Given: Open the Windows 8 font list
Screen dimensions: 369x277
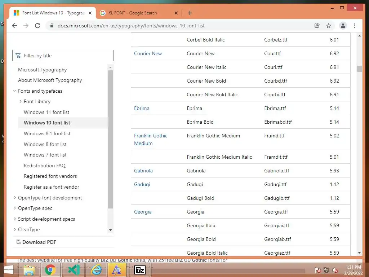Looking at the screenshot, I should [x=45, y=144].
